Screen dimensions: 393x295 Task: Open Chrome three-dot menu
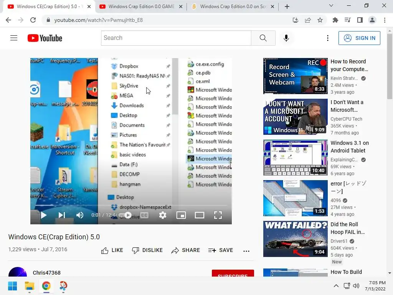point(385,20)
